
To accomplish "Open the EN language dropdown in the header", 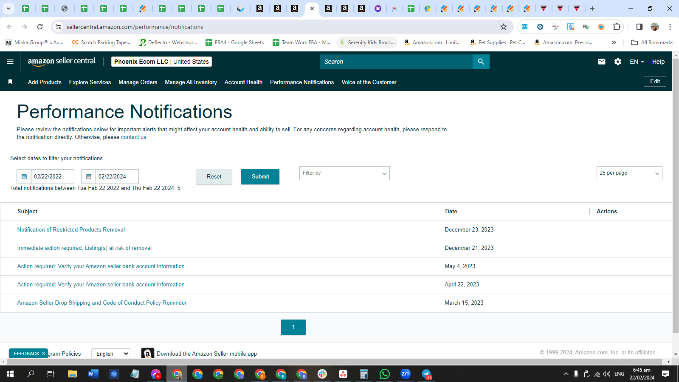I will (x=637, y=62).
